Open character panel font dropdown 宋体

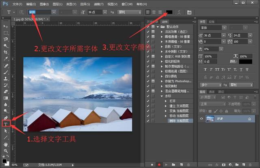coord(224,28)
